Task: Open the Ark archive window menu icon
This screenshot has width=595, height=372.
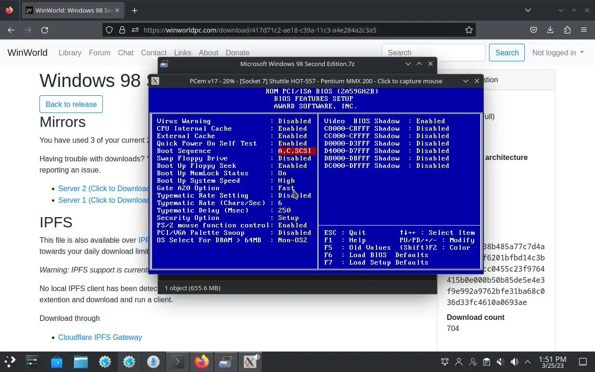Action: 164,64
